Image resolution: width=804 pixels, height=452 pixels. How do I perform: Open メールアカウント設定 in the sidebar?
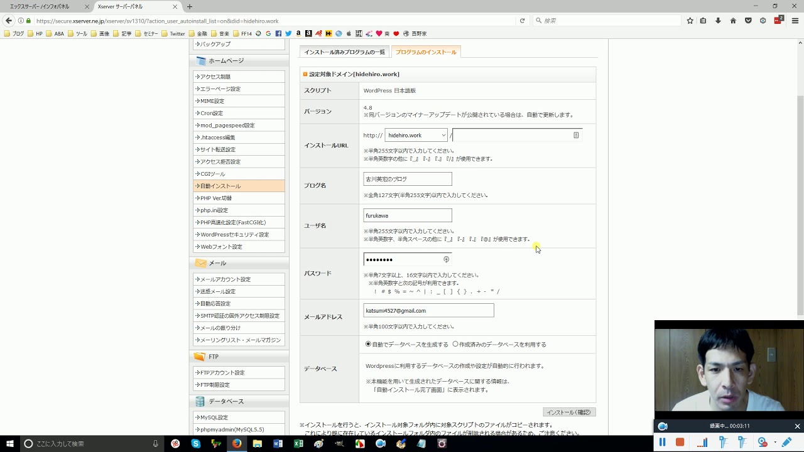[x=239, y=279]
